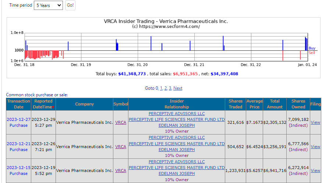Click the net value $34,397,408
This screenshot has width=322, height=183.
point(224,74)
